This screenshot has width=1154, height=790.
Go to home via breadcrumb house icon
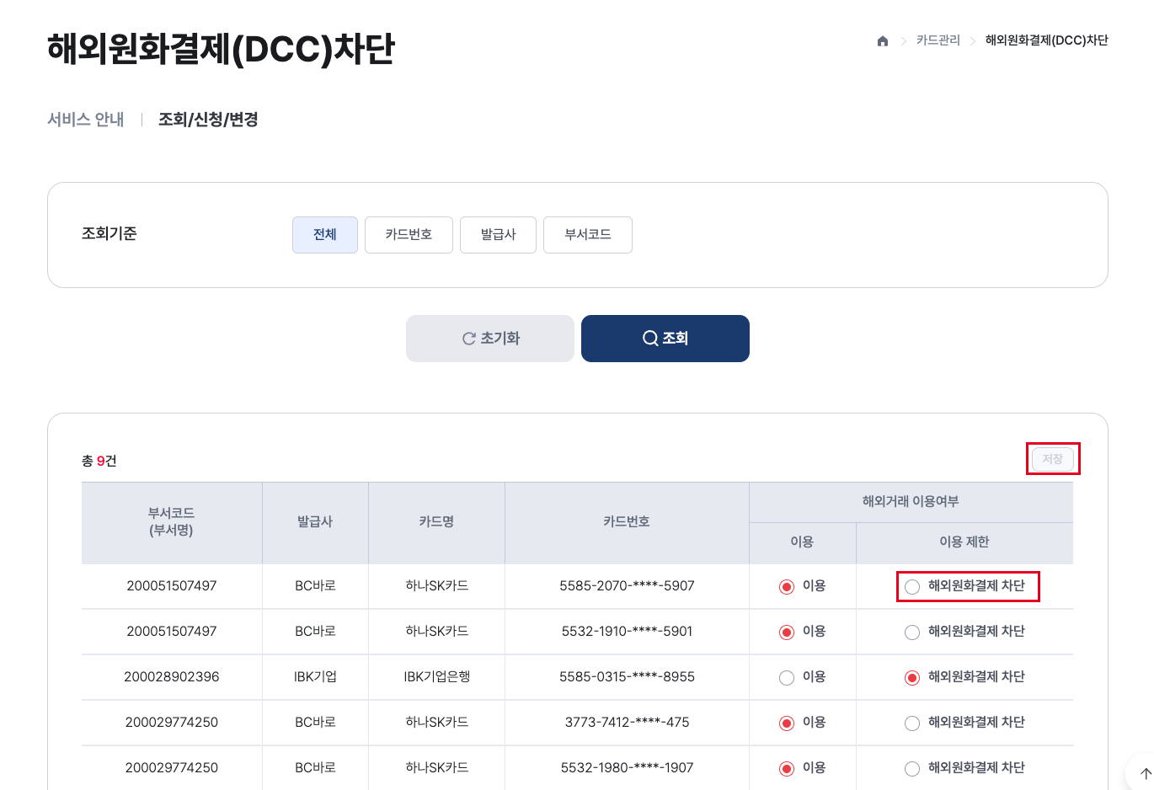[883, 40]
